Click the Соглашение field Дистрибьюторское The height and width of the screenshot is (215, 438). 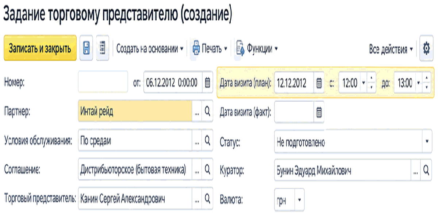(x=135, y=169)
